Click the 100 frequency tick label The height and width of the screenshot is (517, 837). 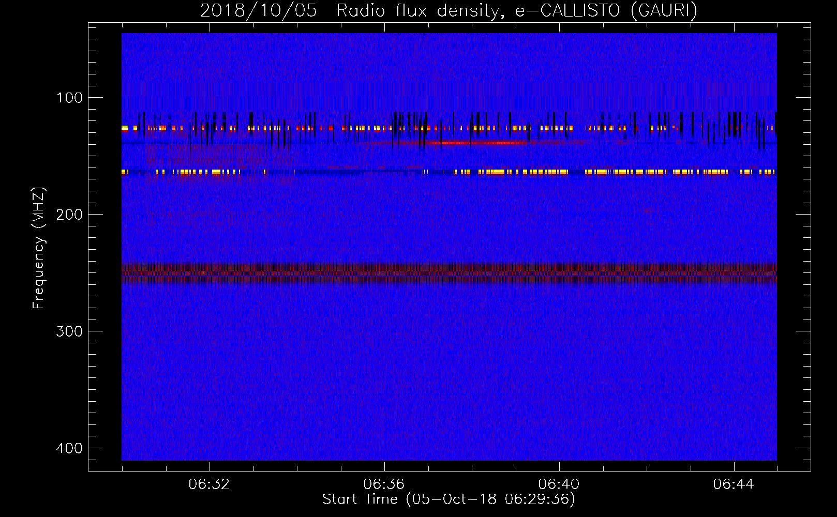pyautogui.click(x=69, y=98)
